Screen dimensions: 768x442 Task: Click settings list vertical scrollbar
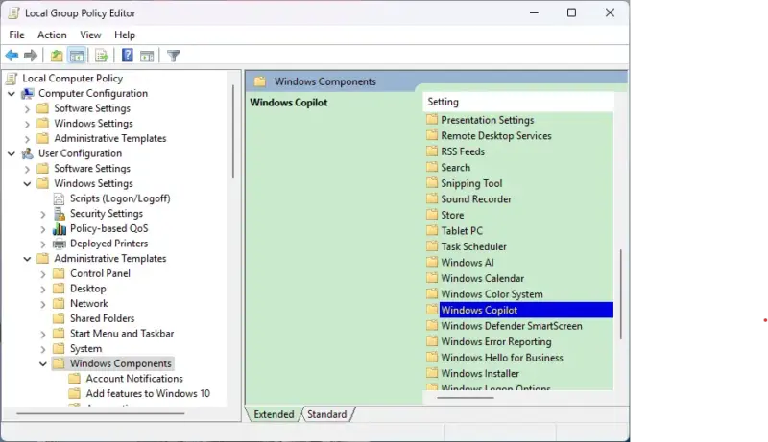[x=620, y=295]
